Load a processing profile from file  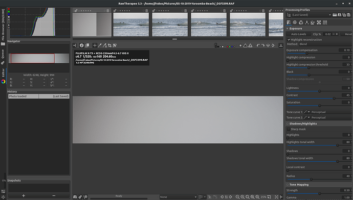coord(335,15)
